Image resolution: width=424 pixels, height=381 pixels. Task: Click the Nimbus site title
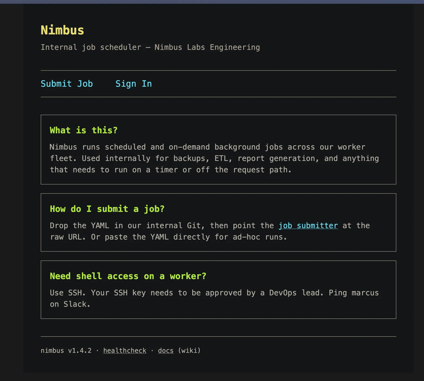(x=62, y=30)
